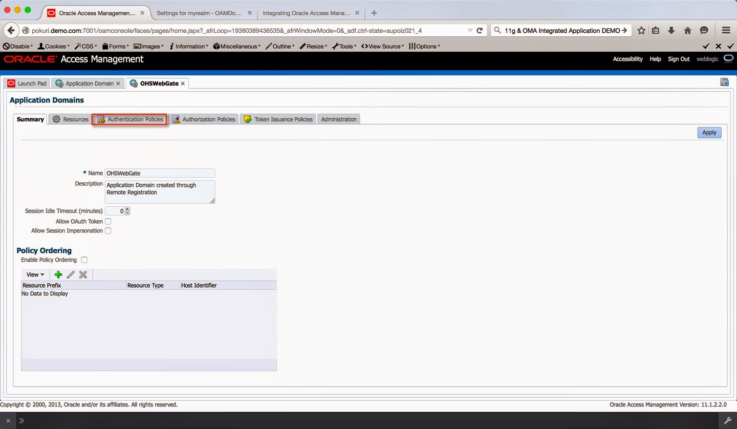Close the OHSWebGate console tab
The image size is (737, 429).
point(183,83)
